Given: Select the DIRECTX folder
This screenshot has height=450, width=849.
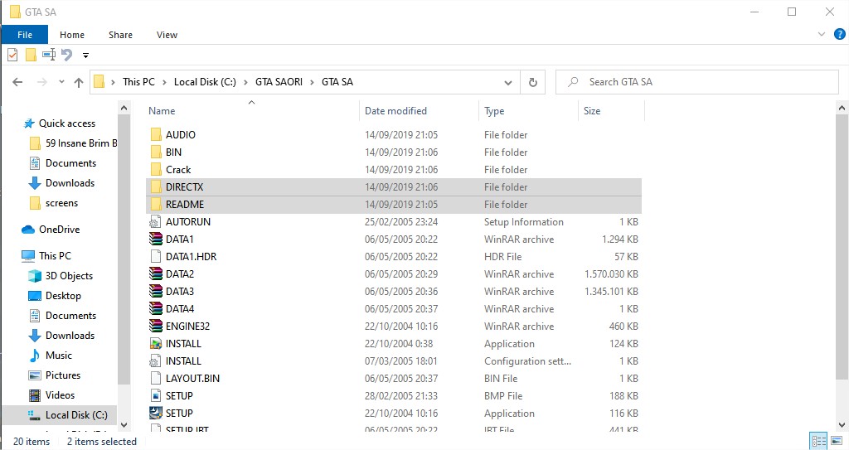Looking at the screenshot, I should tap(394, 186).
